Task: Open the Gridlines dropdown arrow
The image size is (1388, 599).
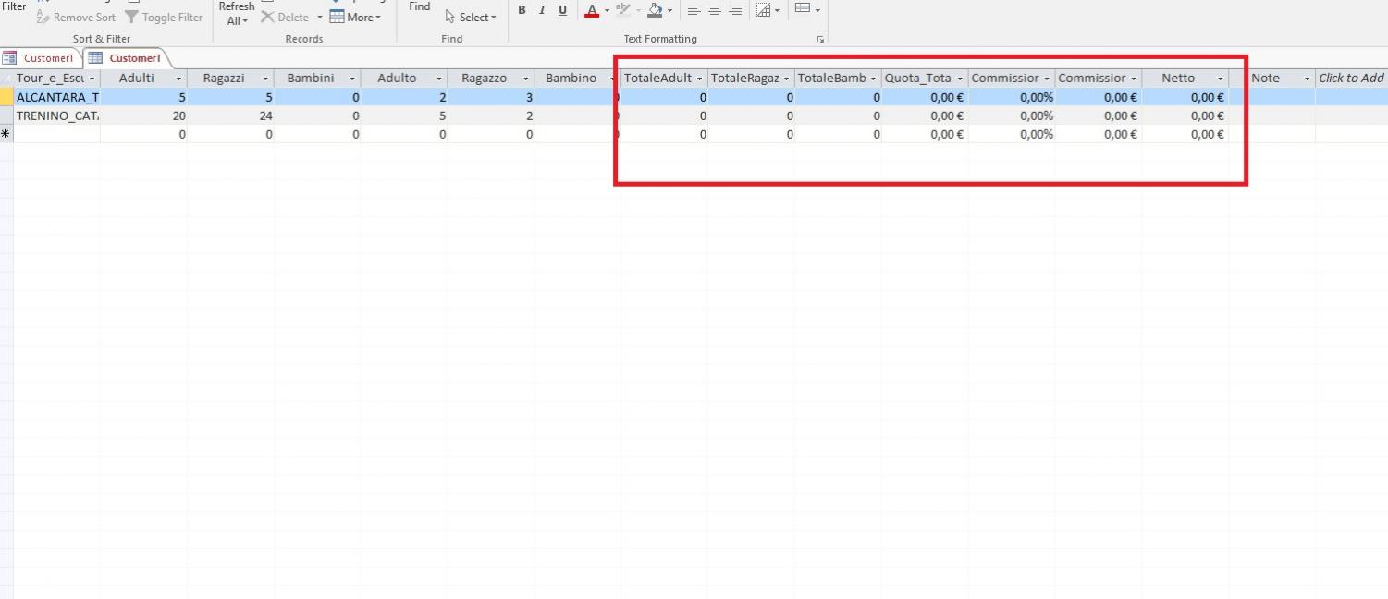Action: [x=777, y=11]
